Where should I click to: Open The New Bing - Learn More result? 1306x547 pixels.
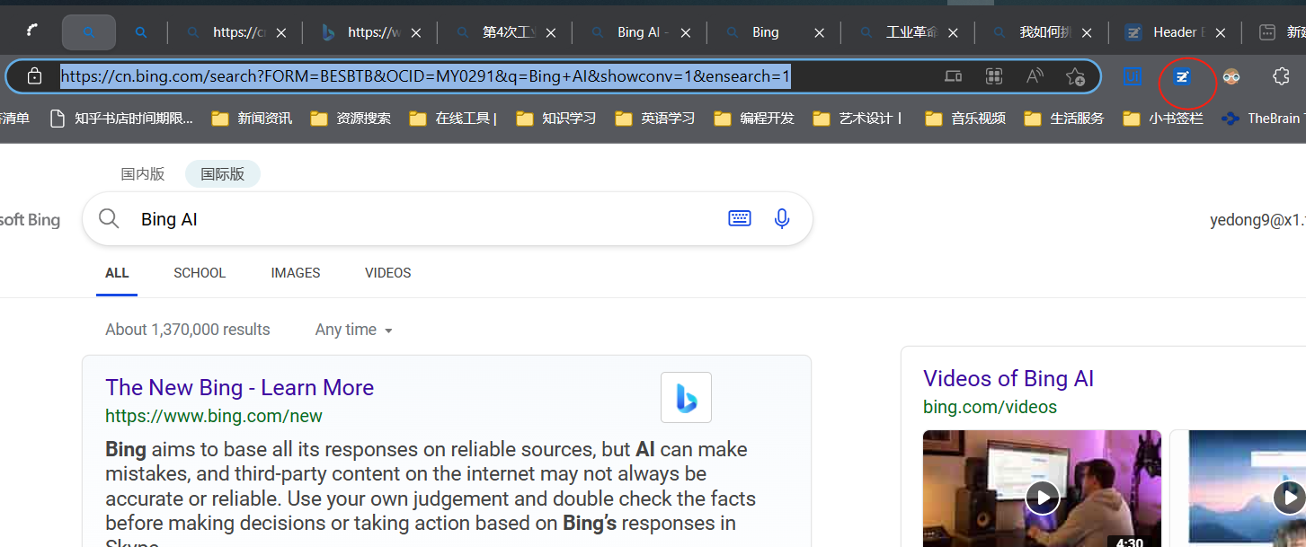pyautogui.click(x=239, y=387)
